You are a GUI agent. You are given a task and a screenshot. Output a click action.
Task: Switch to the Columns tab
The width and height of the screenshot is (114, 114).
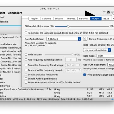point(47,19)
